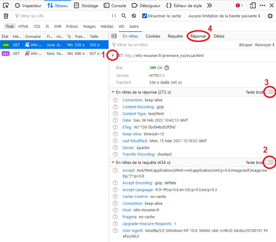The height and width of the screenshot is (242, 276).
Task: Open the network search magnifier
Action: point(124,16)
